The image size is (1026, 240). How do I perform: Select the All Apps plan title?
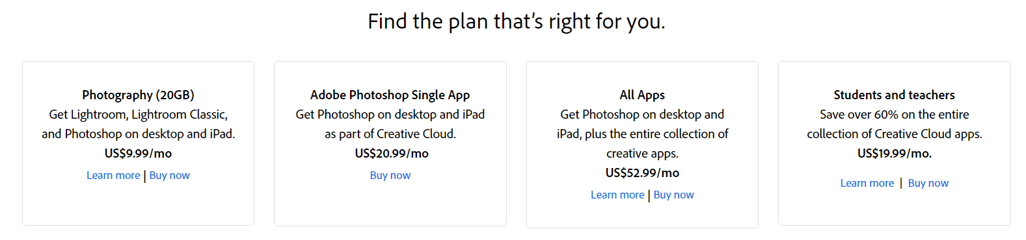pyautogui.click(x=642, y=95)
